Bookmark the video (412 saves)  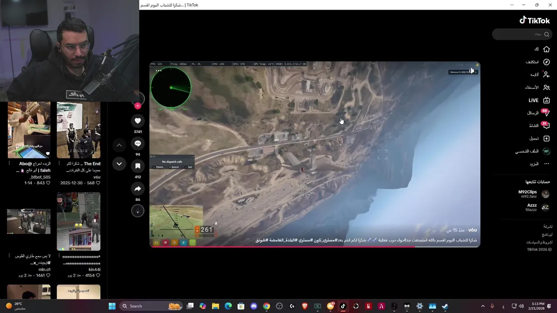138,166
